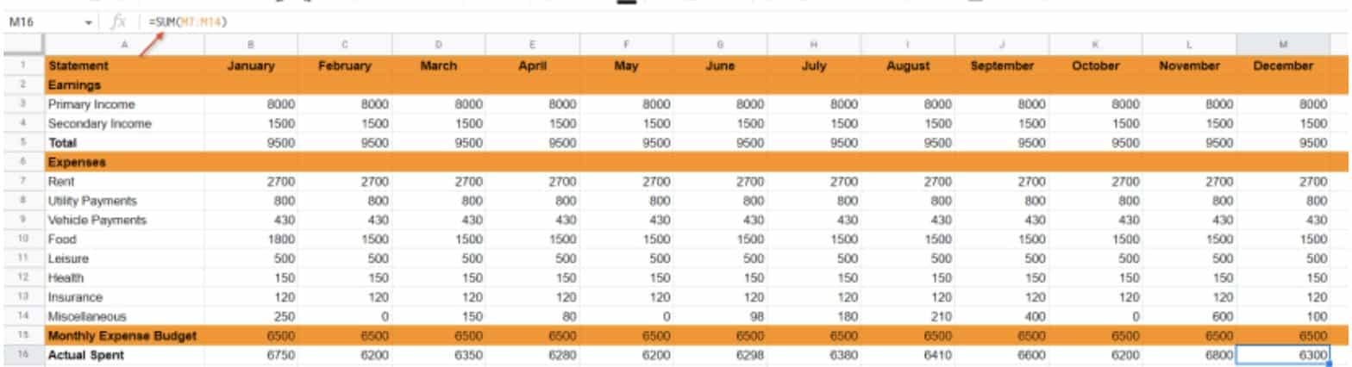
Task: Click the "Statement" header cell
Action: [124, 65]
